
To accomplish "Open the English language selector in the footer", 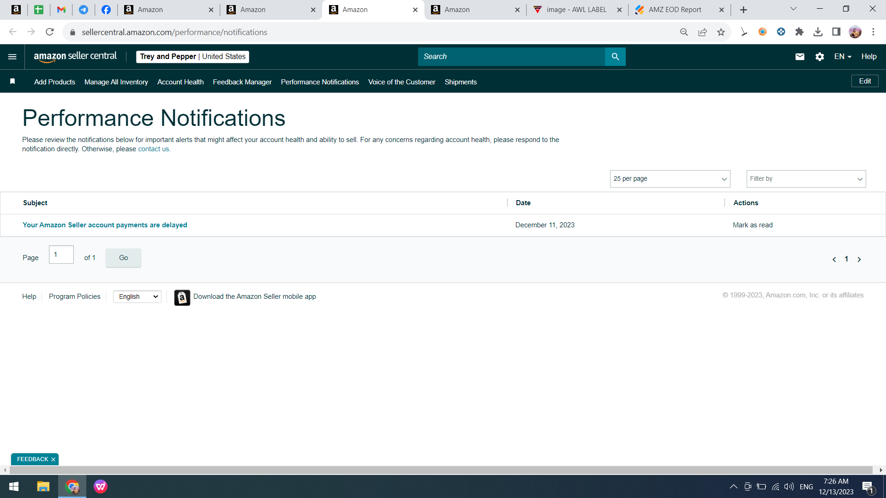I will [x=137, y=296].
